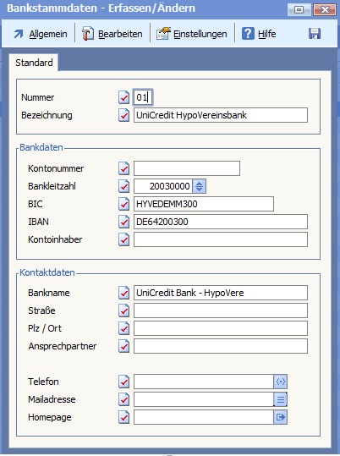
Task: Click the mail list button beside Mailadresse
Action: click(x=281, y=399)
